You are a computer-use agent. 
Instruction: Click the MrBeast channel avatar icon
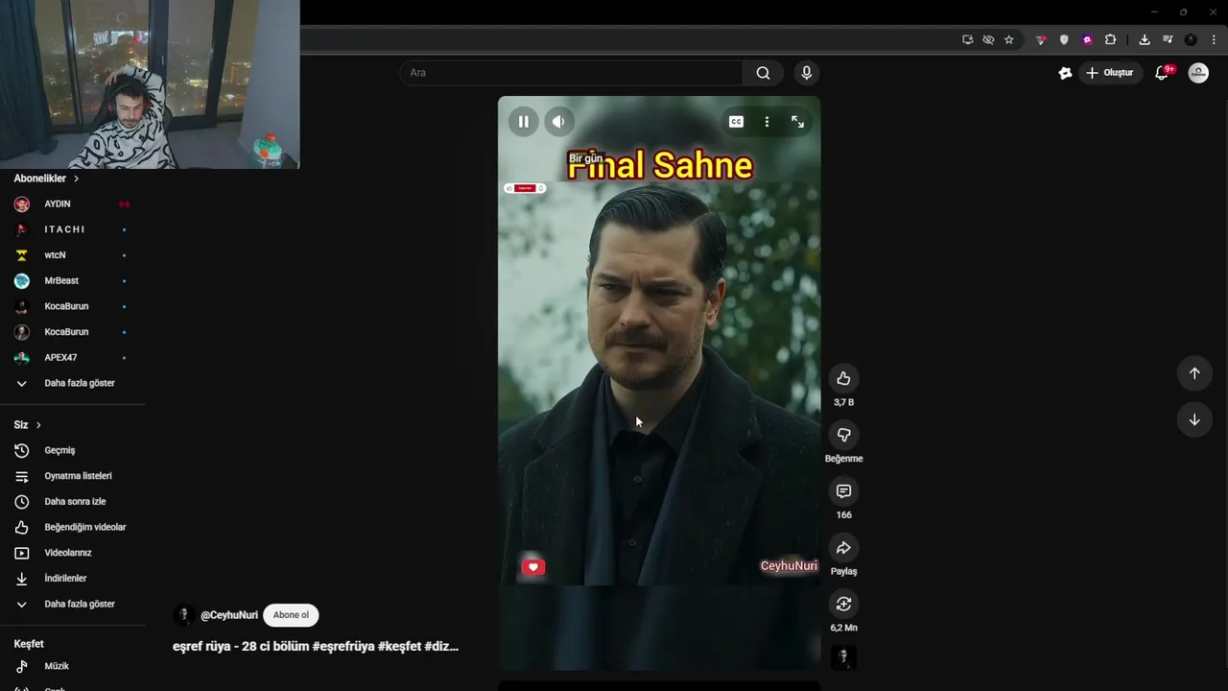coord(22,280)
